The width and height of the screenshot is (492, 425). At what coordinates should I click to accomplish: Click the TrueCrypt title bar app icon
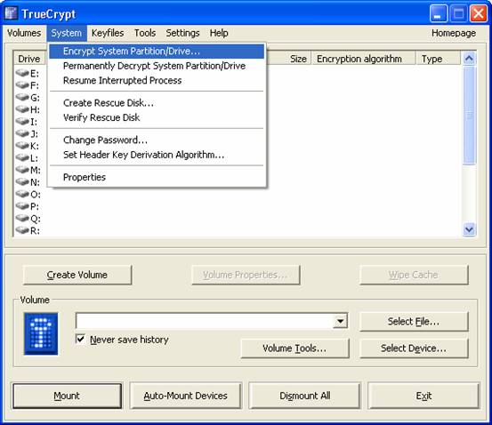coord(11,14)
